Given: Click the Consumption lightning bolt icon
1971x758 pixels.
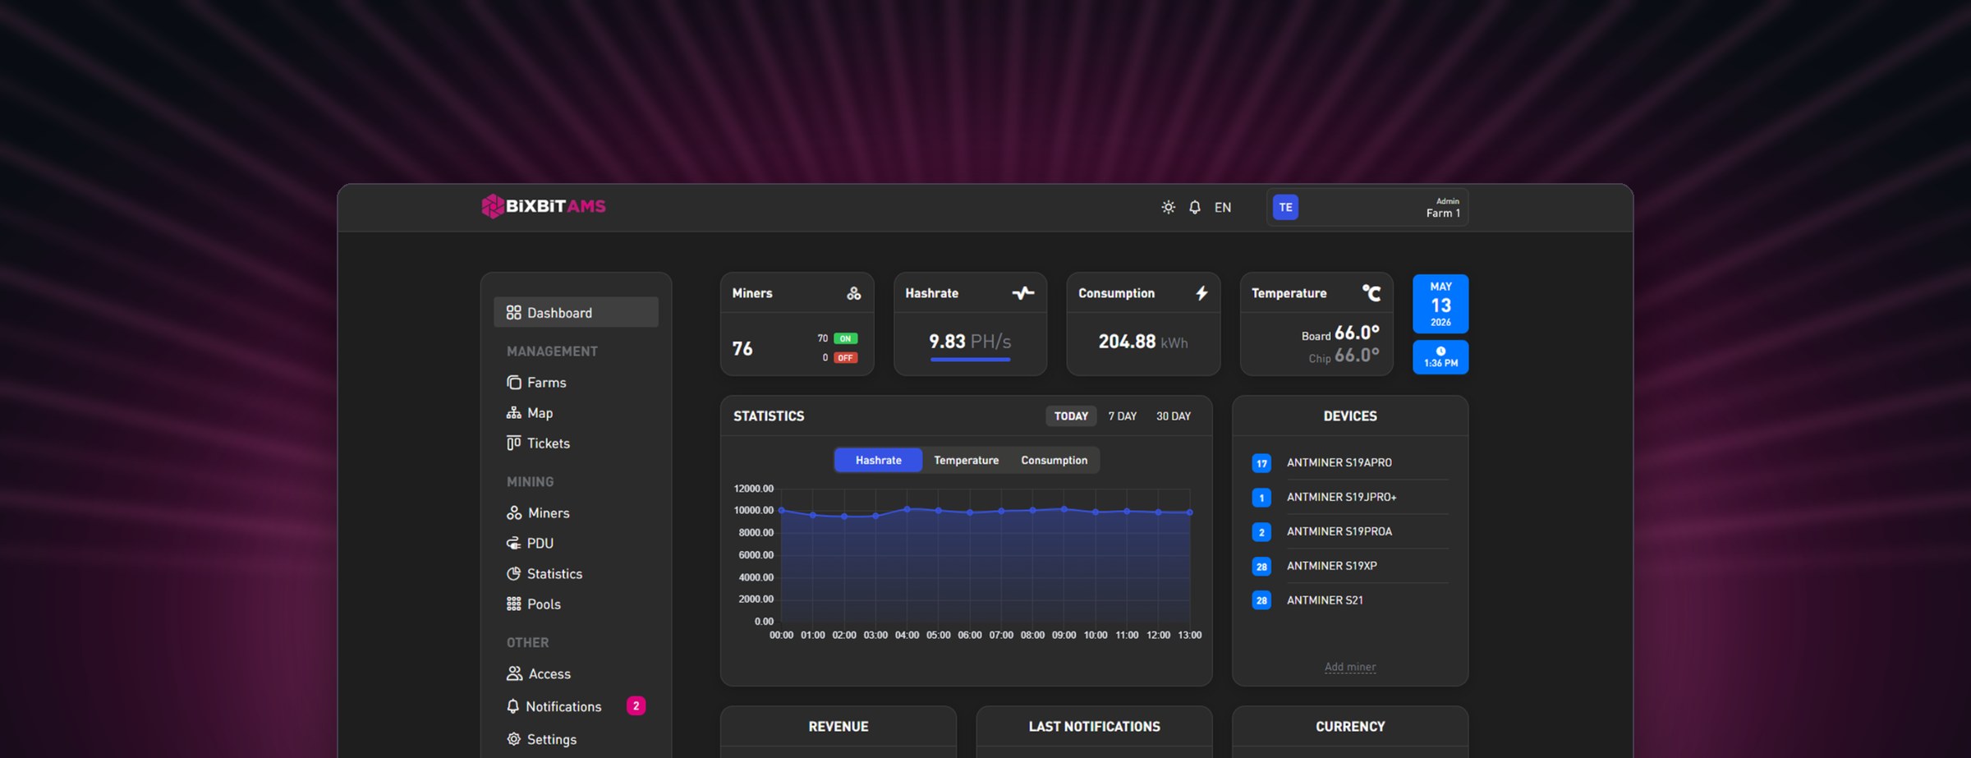Looking at the screenshot, I should [x=1201, y=293].
